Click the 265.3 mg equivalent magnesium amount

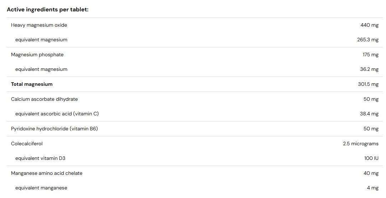(x=367, y=40)
